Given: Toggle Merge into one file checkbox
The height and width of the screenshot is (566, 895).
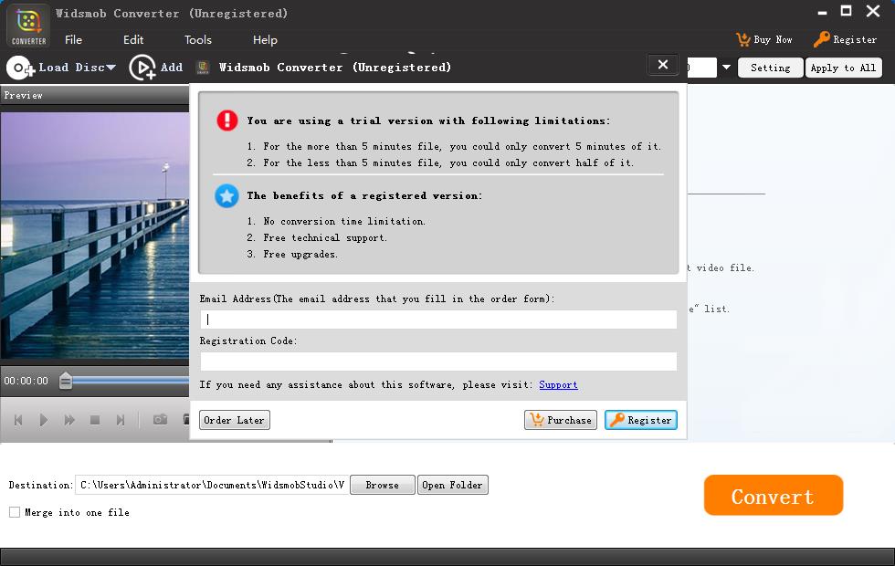Looking at the screenshot, I should pos(15,512).
